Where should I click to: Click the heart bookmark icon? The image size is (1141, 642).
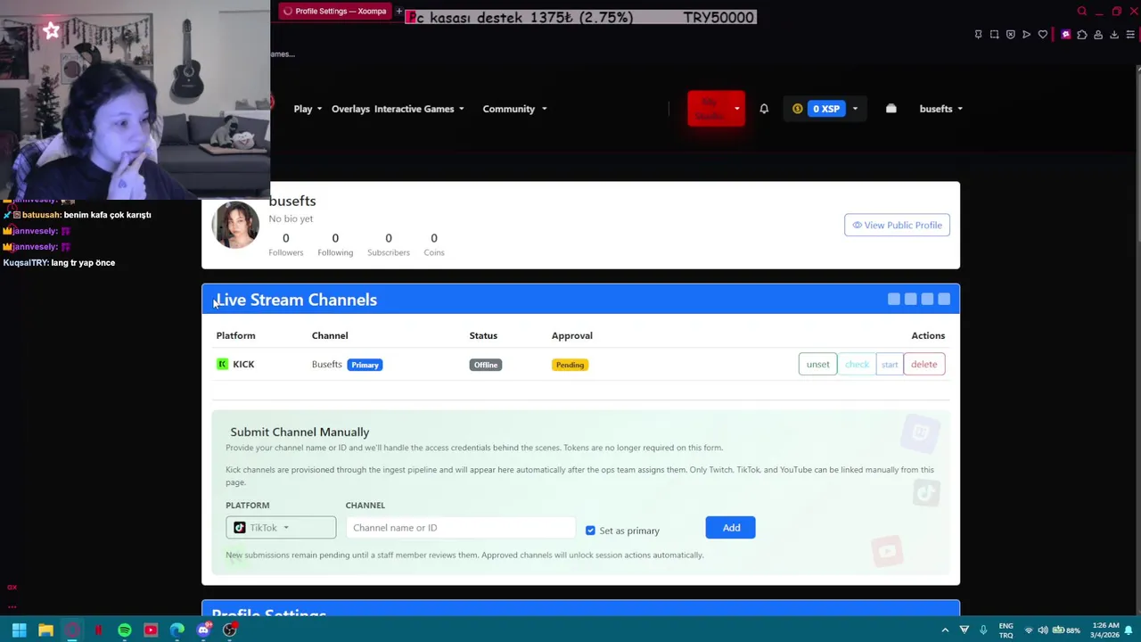tap(1043, 35)
